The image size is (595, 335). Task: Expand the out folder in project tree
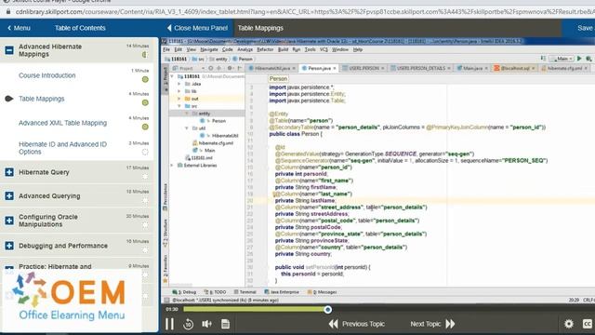pos(179,99)
